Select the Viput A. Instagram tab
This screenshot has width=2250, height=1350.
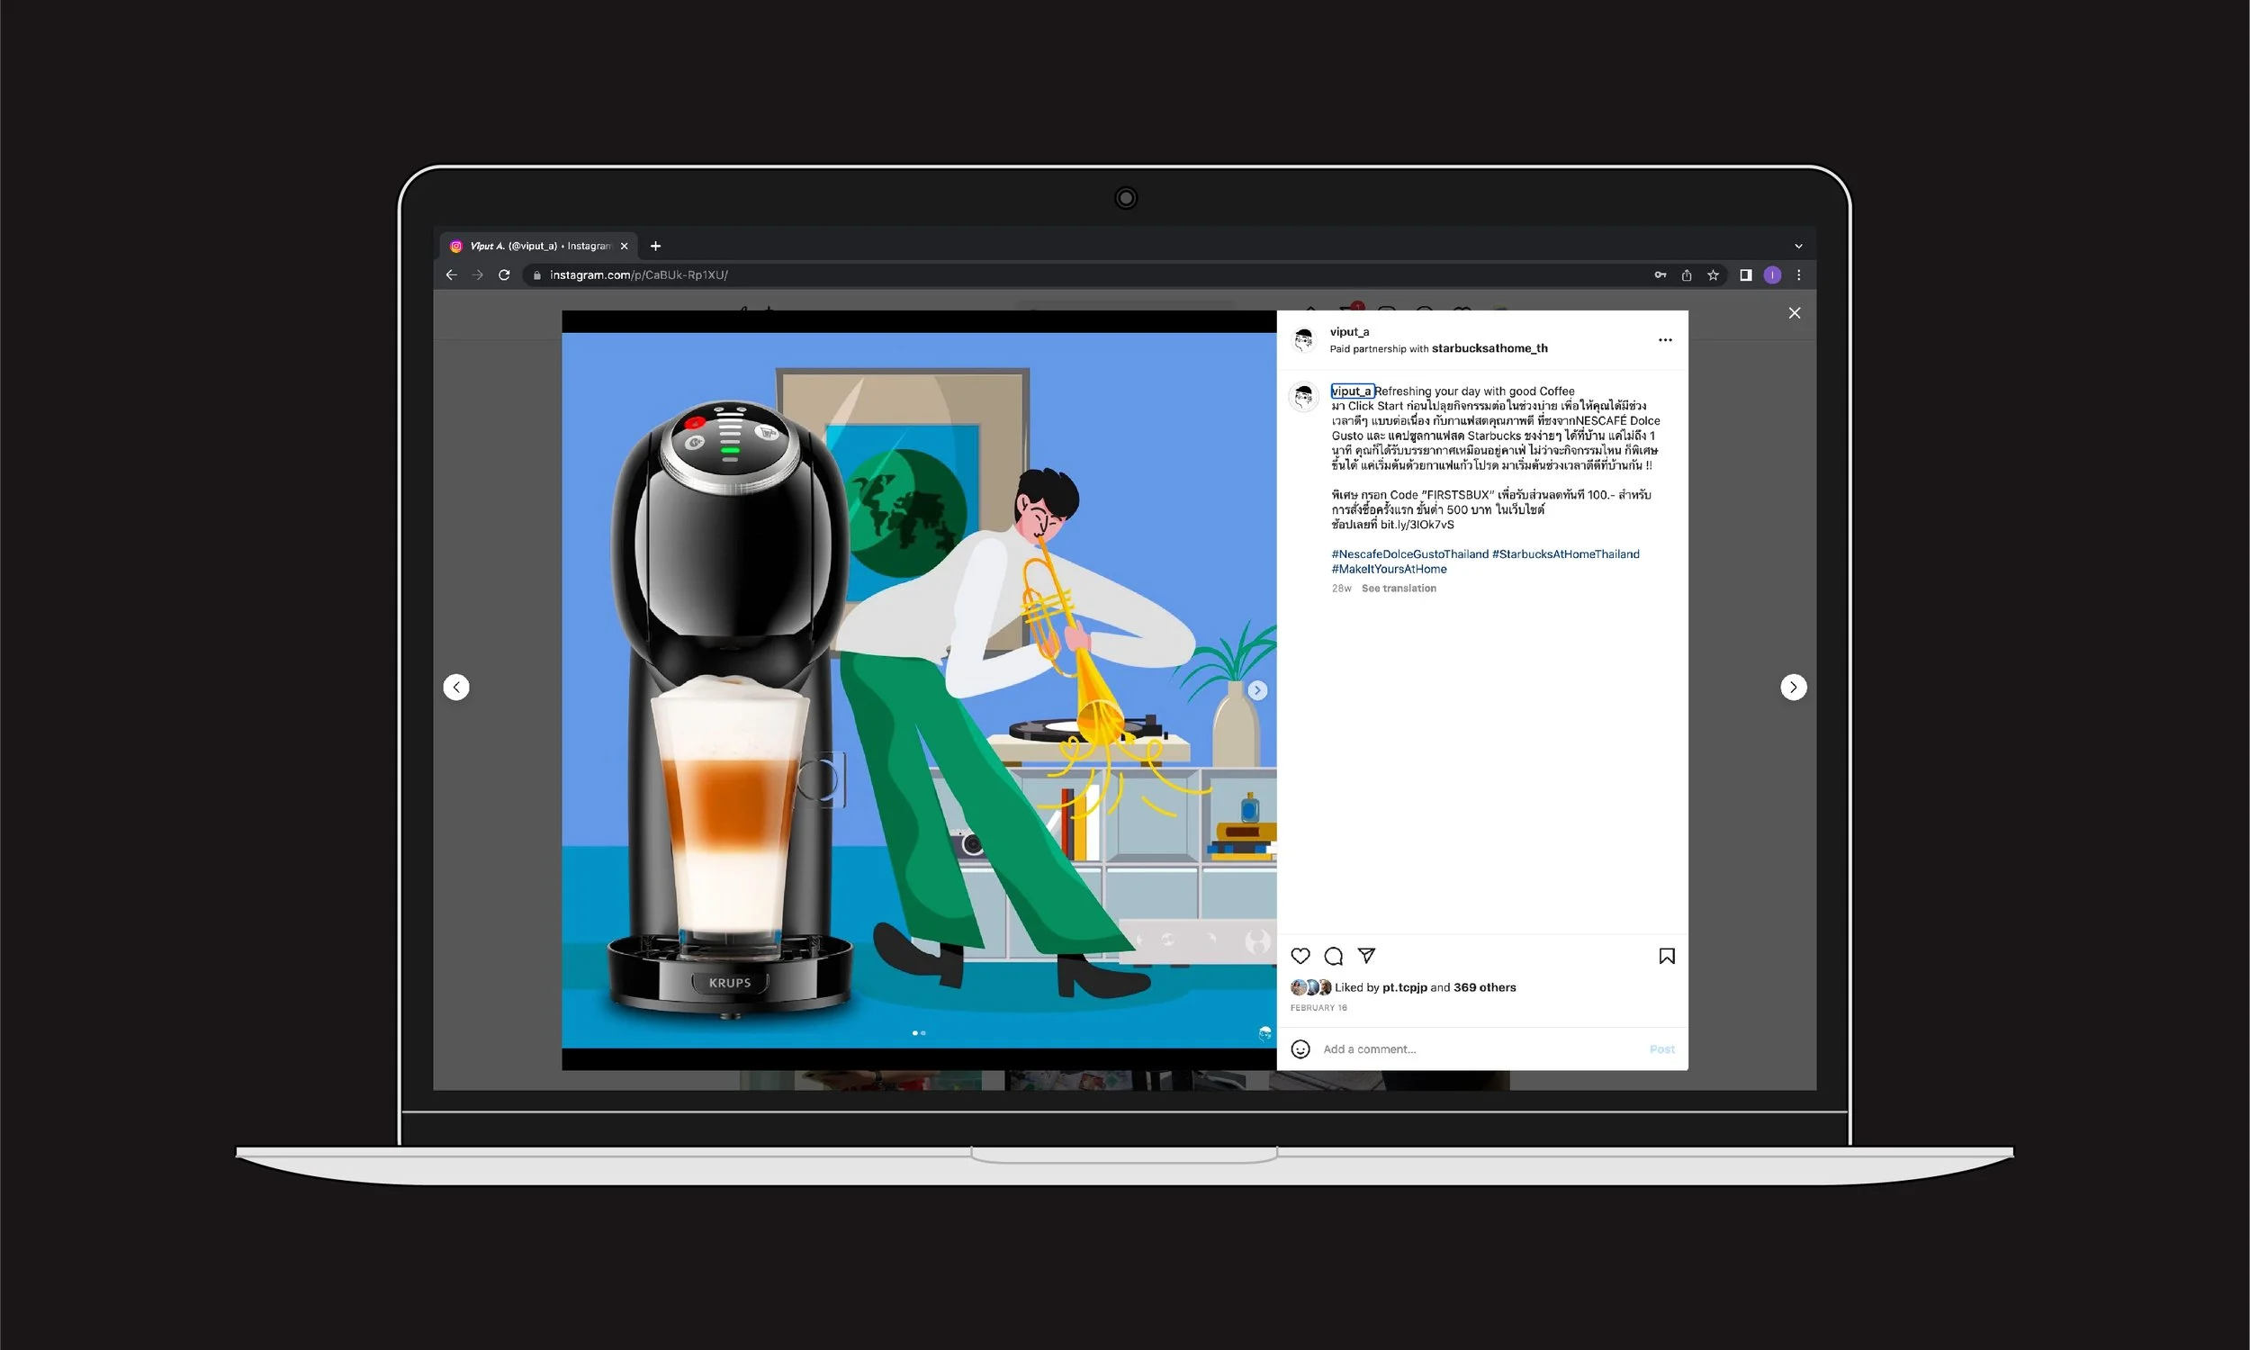point(538,246)
